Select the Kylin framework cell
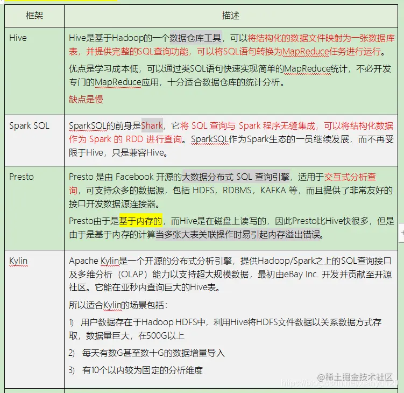The width and height of the screenshot is (404, 393). [x=34, y=319]
